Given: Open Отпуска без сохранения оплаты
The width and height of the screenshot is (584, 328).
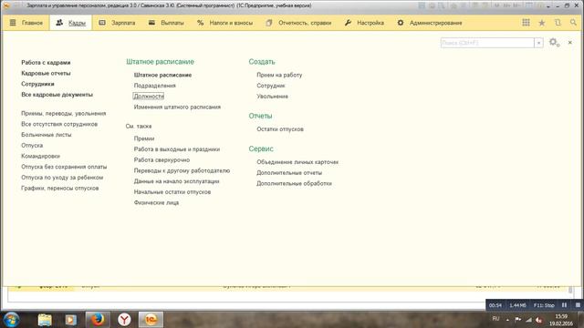Looking at the screenshot, I should coord(64,167).
